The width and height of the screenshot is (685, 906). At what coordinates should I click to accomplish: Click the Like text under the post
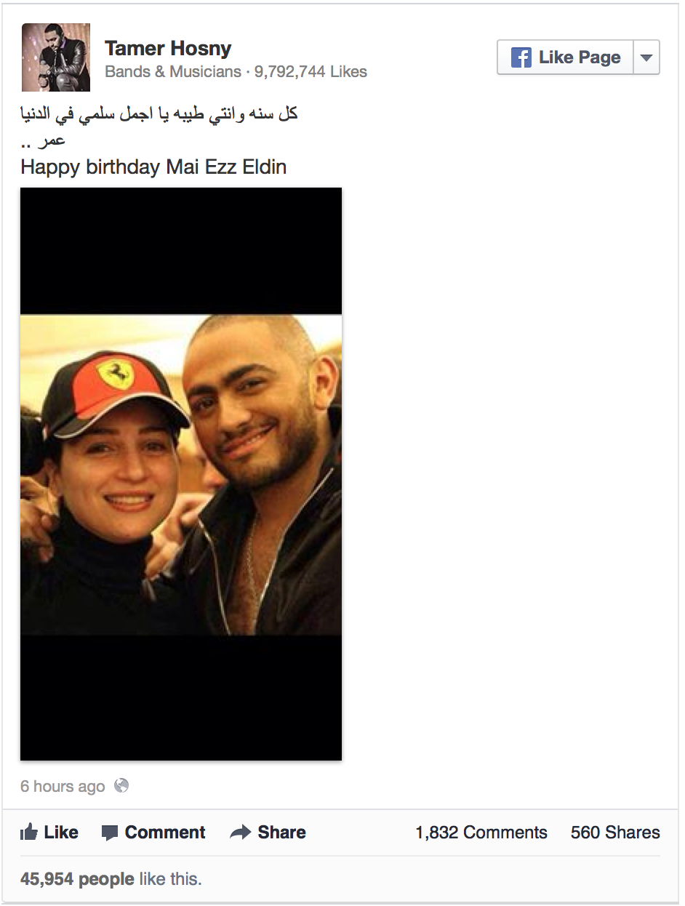61,833
